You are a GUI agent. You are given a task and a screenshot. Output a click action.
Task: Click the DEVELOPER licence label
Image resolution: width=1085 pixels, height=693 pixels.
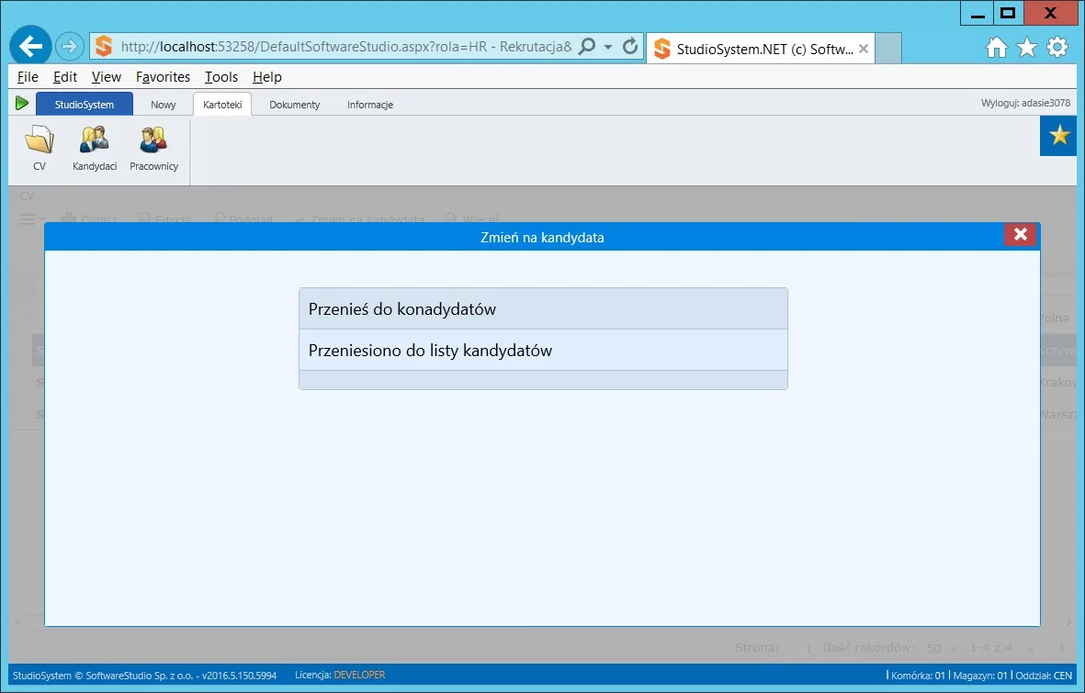click(360, 675)
